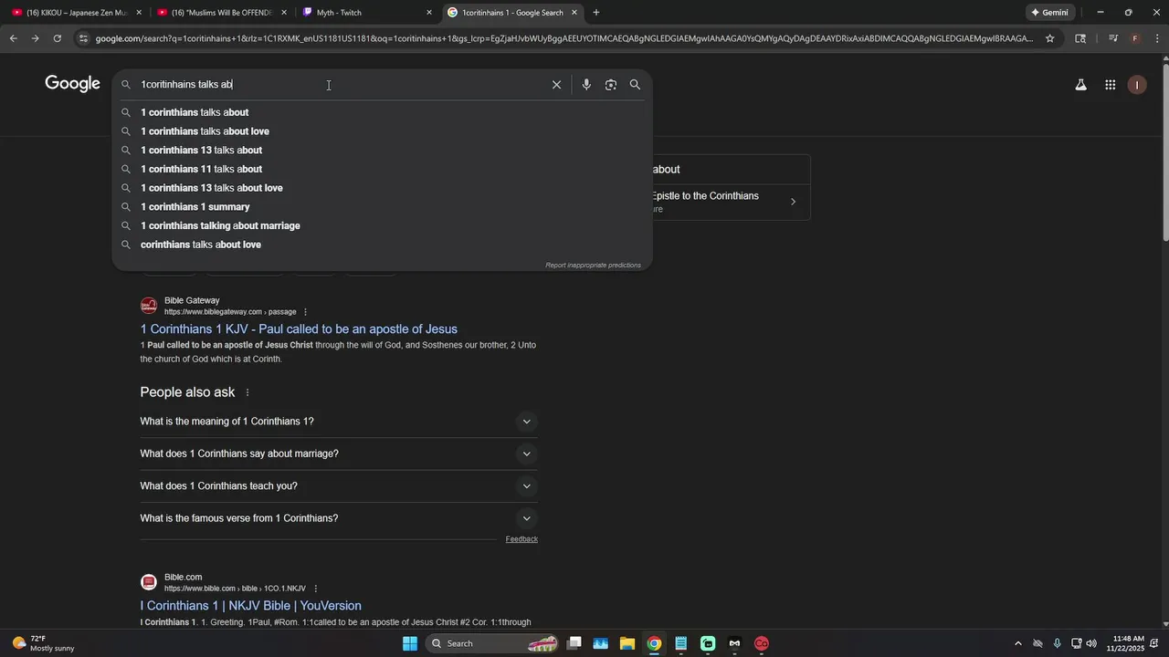Clear the search query with X
1169x657 pixels.
coord(556,85)
